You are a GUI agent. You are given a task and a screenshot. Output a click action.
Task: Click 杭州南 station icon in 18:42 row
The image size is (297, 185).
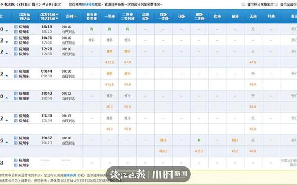pos(16,94)
